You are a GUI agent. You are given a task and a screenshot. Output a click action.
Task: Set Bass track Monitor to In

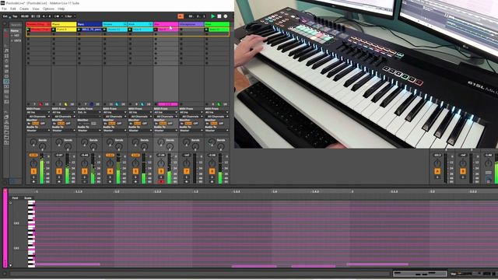[207, 123]
